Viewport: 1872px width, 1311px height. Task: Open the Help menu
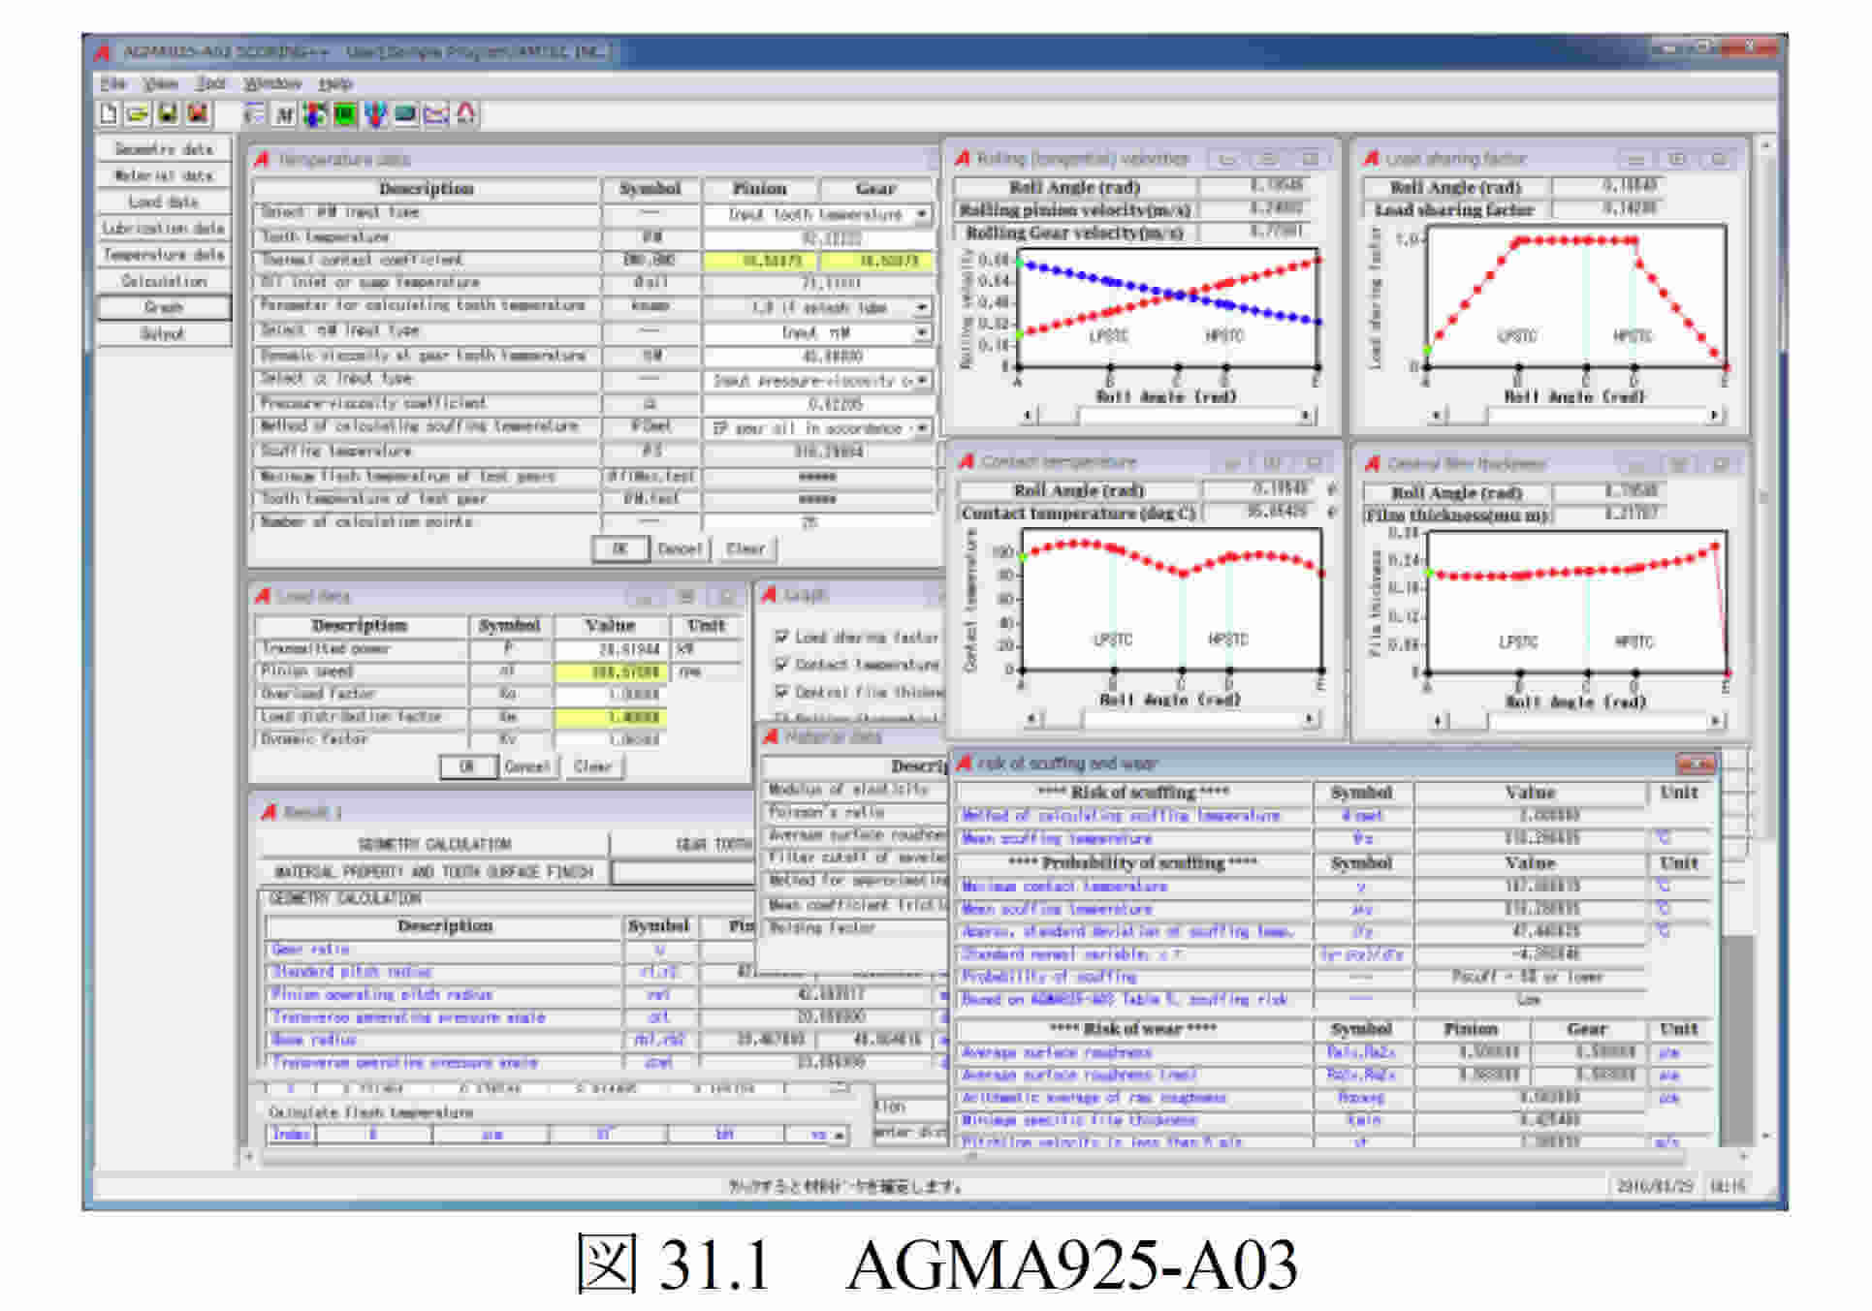(335, 83)
